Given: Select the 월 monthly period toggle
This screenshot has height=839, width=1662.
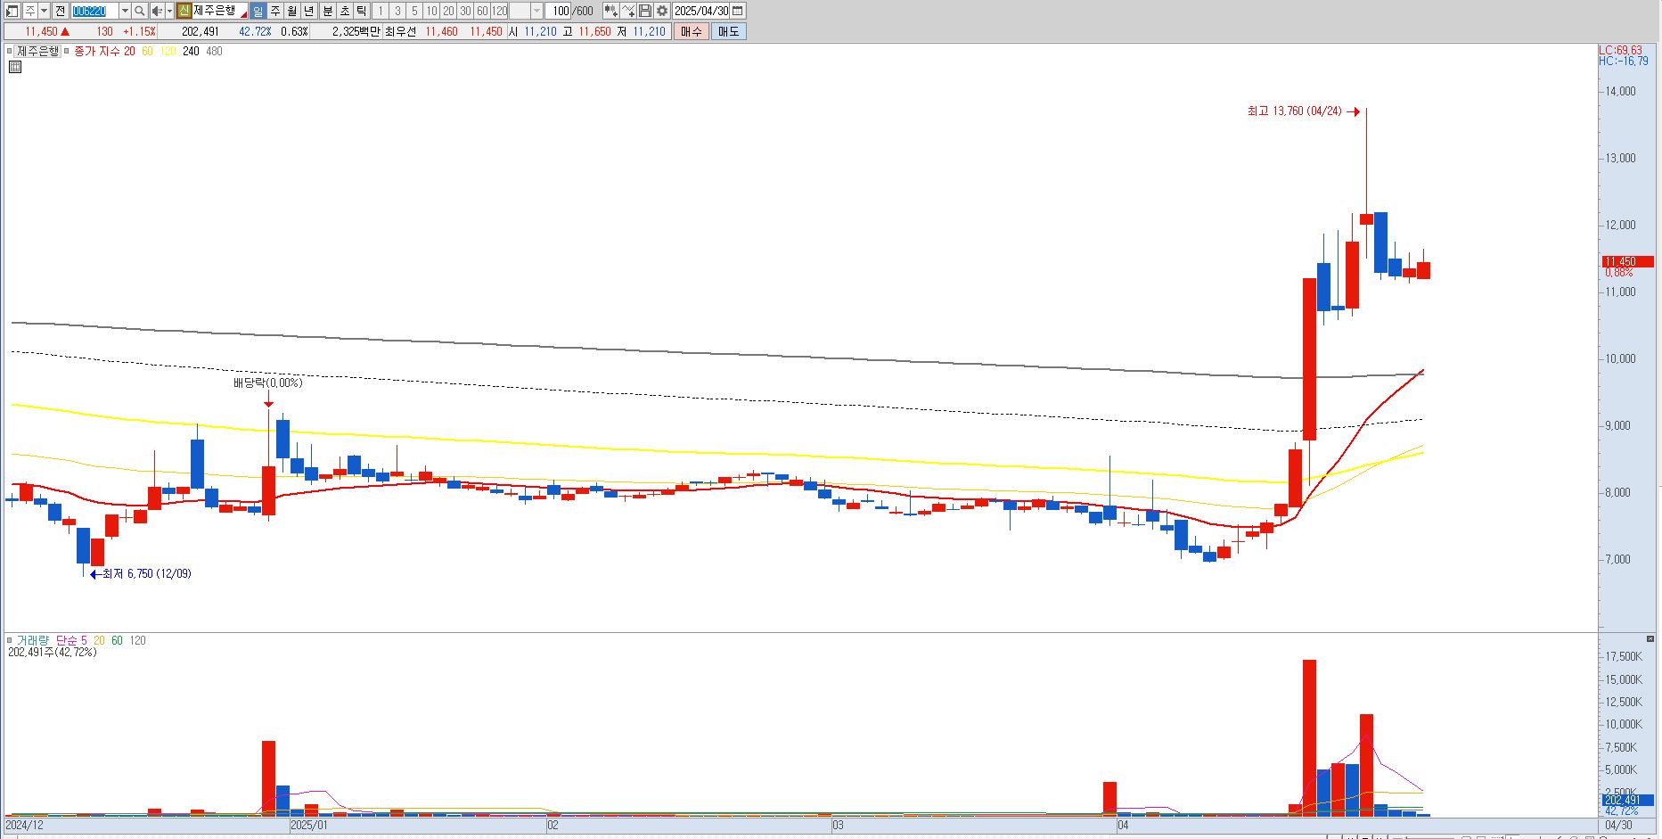Looking at the screenshot, I should (x=291, y=11).
